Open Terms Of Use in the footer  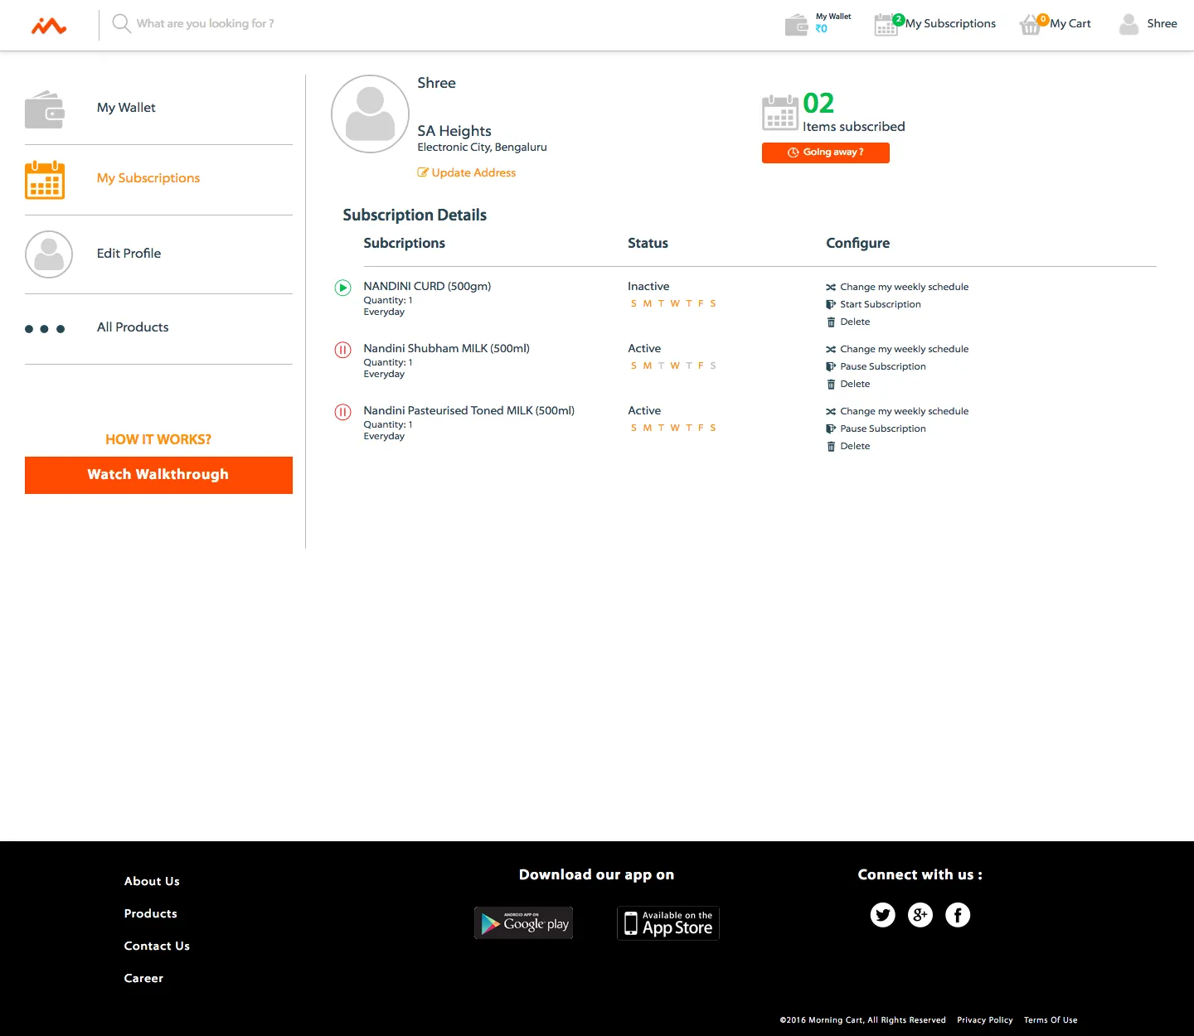[1051, 1020]
